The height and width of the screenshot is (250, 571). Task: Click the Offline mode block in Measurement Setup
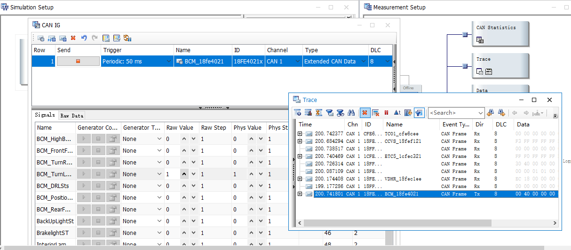pyautogui.click(x=411, y=89)
